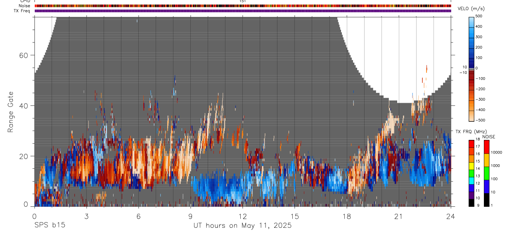Pick the yellow segment of NOISE legend
The image size is (507, 234).
486,160
